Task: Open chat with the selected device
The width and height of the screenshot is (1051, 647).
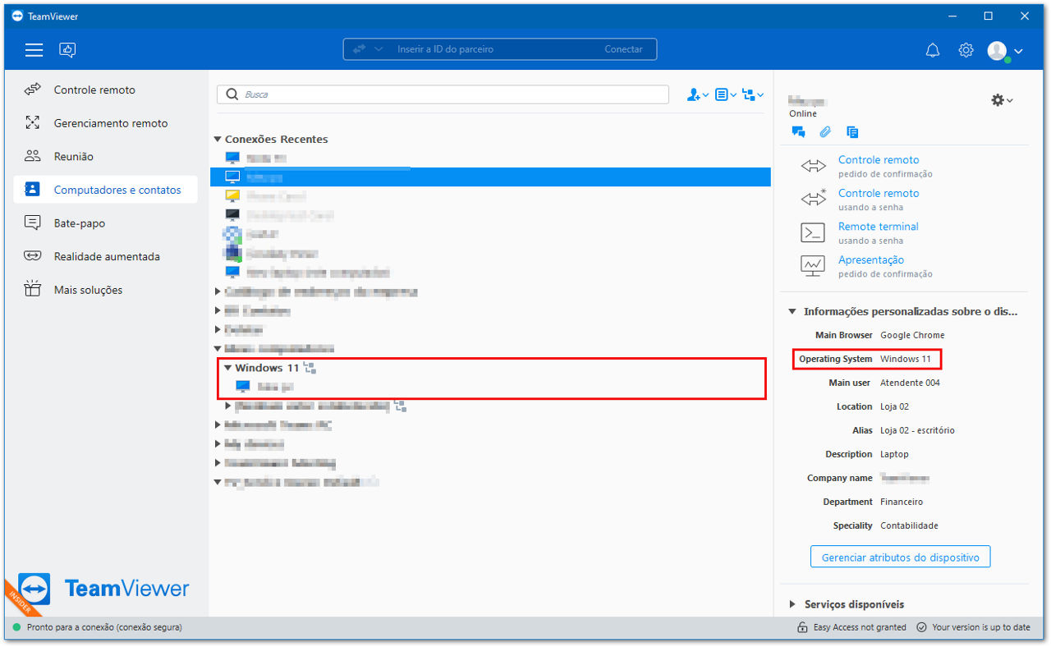Action: tap(798, 132)
